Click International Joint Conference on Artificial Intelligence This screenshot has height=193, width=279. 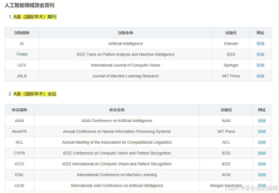coord(117,186)
